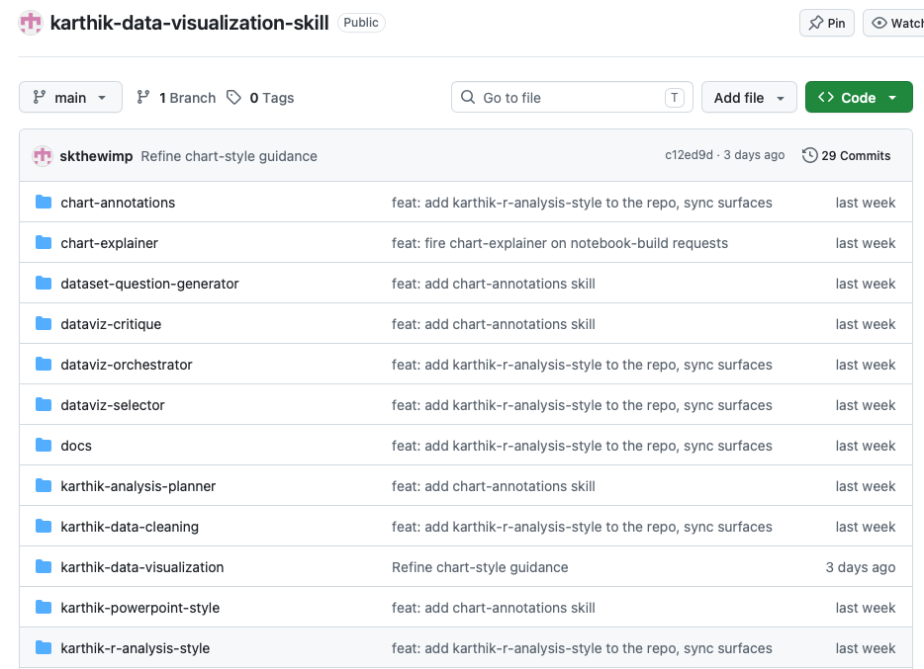This screenshot has height=669, width=924.
Task: Open commit hash c12ed9d
Action: (689, 155)
